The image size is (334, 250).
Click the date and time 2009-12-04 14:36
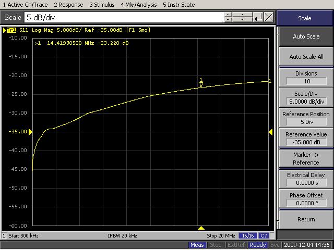[307, 245]
